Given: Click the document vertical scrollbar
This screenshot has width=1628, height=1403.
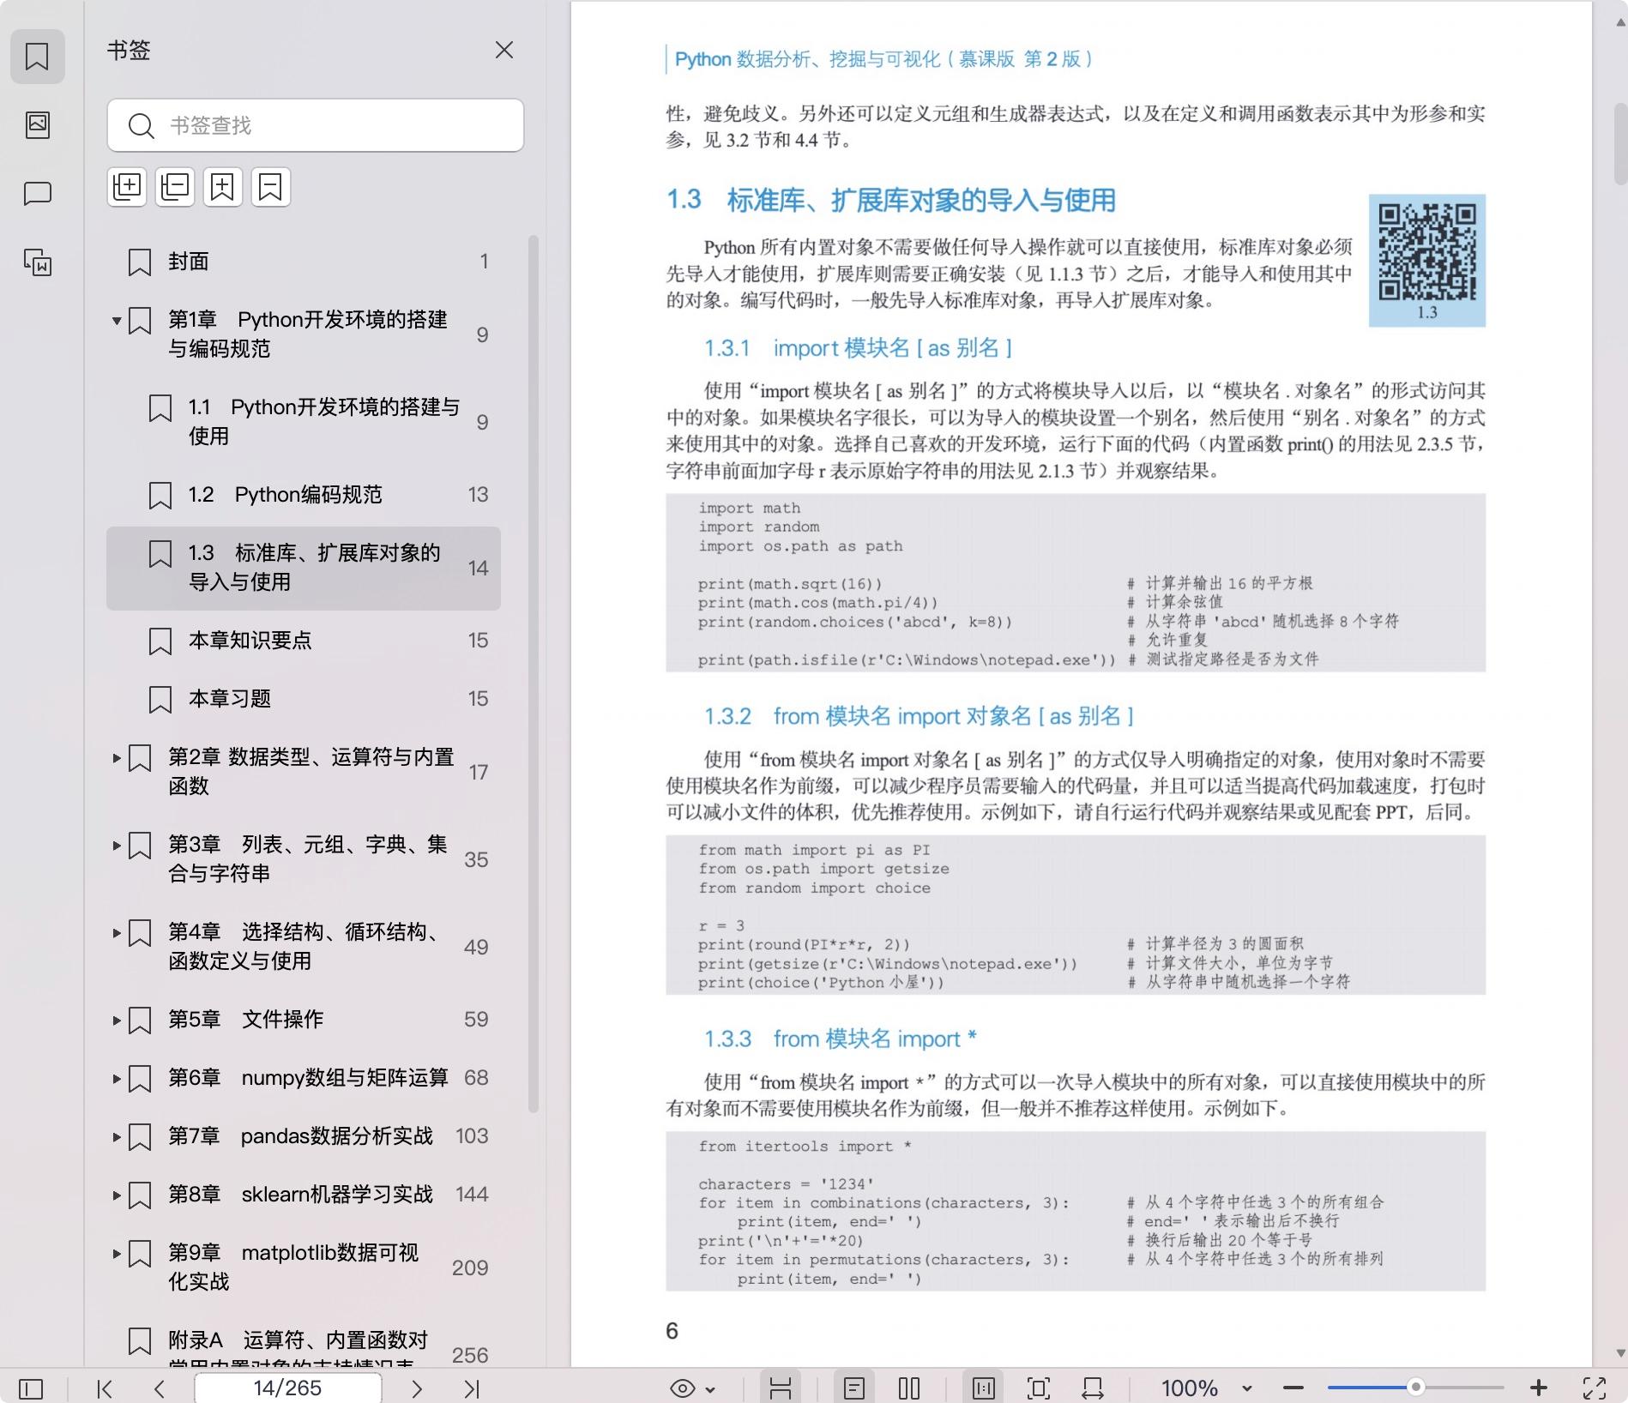Looking at the screenshot, I should (x=1620, y=143).
